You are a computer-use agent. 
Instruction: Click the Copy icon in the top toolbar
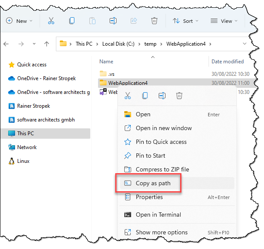[72, 21]
